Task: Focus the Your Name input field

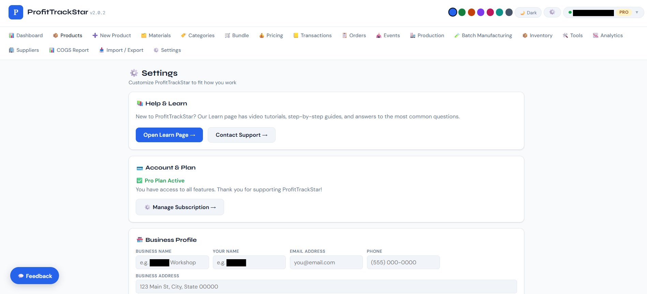Action: (249, 262)
